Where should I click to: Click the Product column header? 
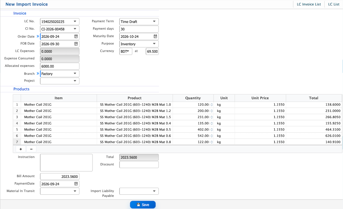135,98
